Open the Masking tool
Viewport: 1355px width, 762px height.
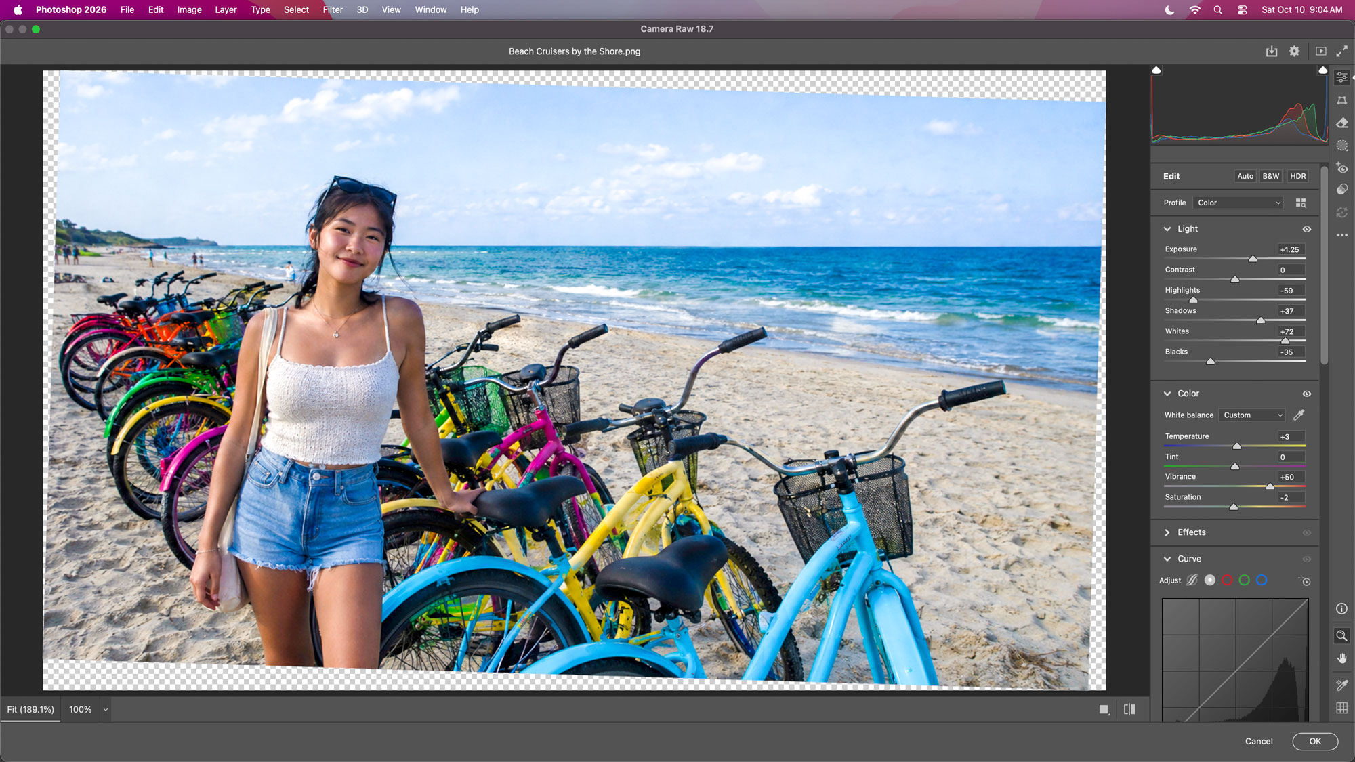pyautogui.click(x=1341, y=145)
